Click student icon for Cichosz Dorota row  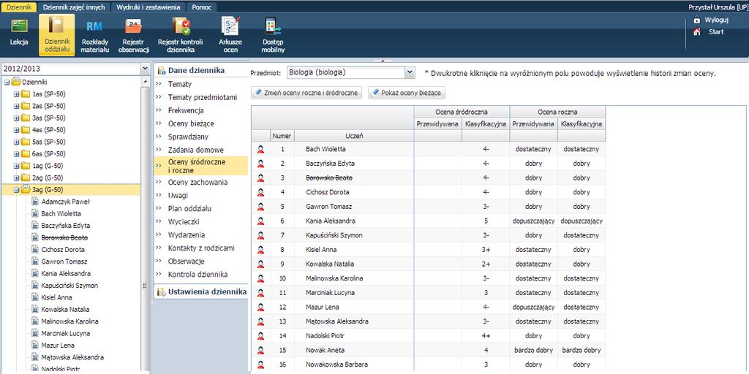pos(260,192)
